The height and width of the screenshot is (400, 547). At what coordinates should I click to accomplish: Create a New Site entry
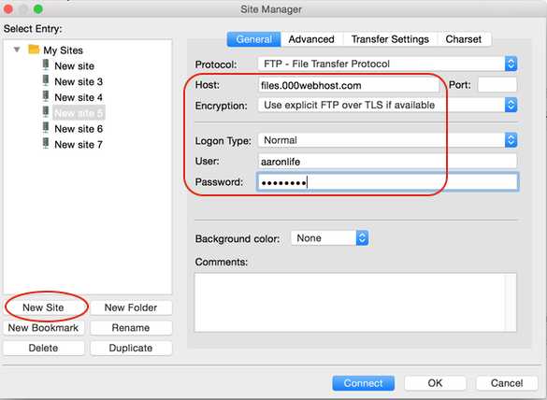click(43, 307)
